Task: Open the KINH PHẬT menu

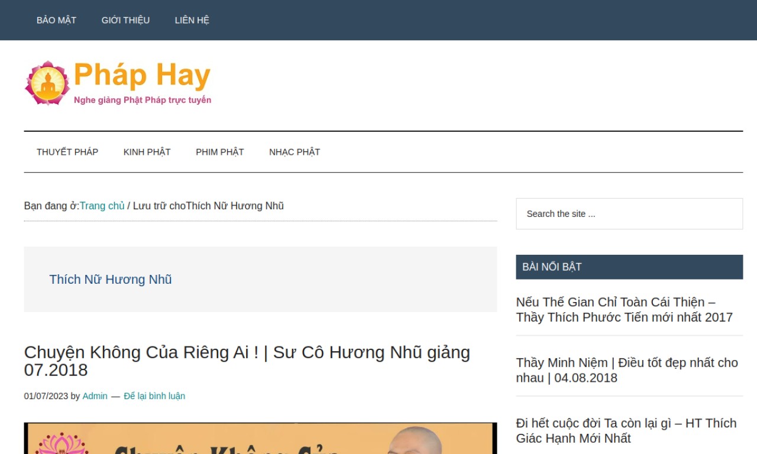Action: [147, 152]
